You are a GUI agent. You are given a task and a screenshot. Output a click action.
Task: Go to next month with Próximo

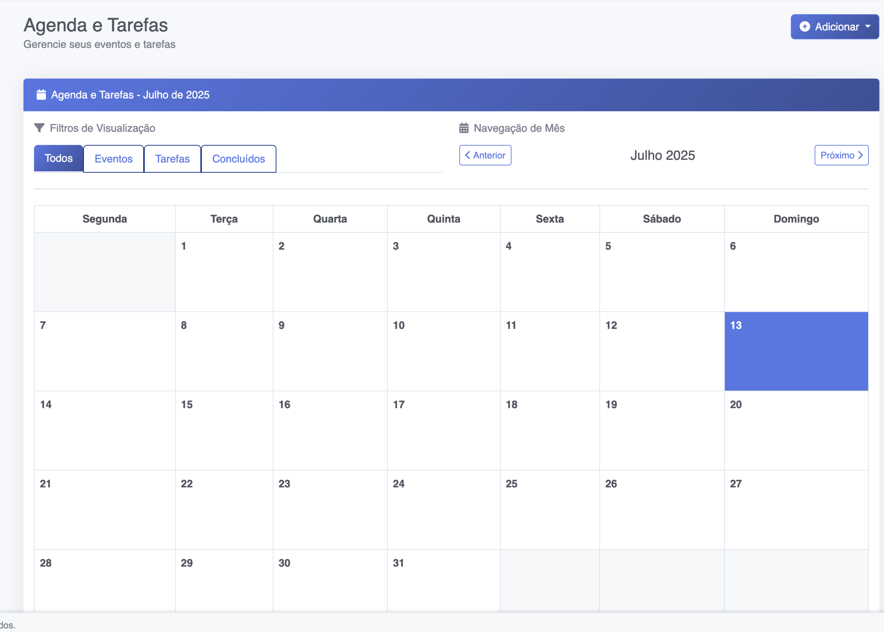coord(841,155)
